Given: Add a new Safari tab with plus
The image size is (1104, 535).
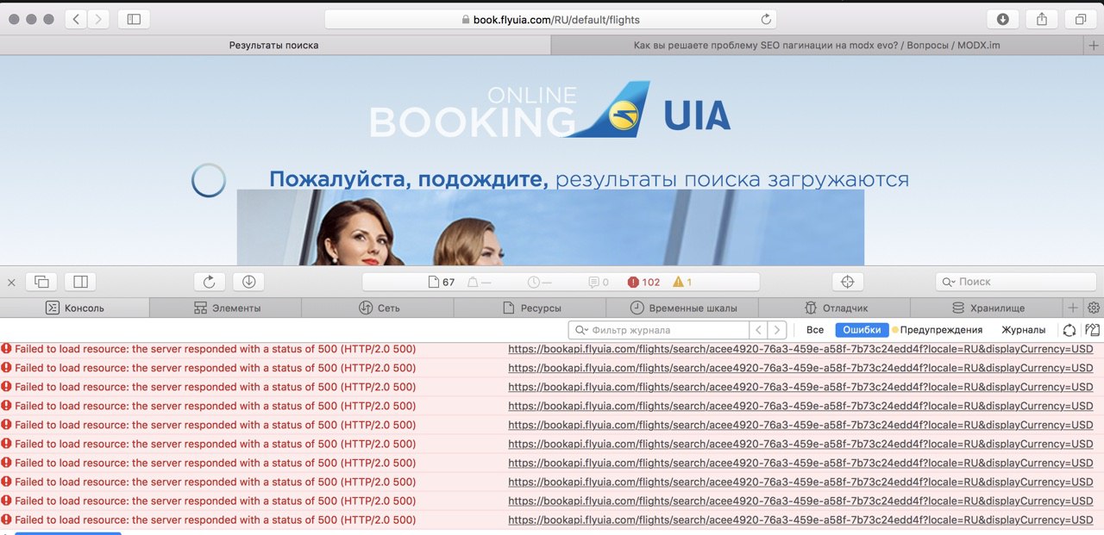Looking at the screenshot, I should [1095, 45].
